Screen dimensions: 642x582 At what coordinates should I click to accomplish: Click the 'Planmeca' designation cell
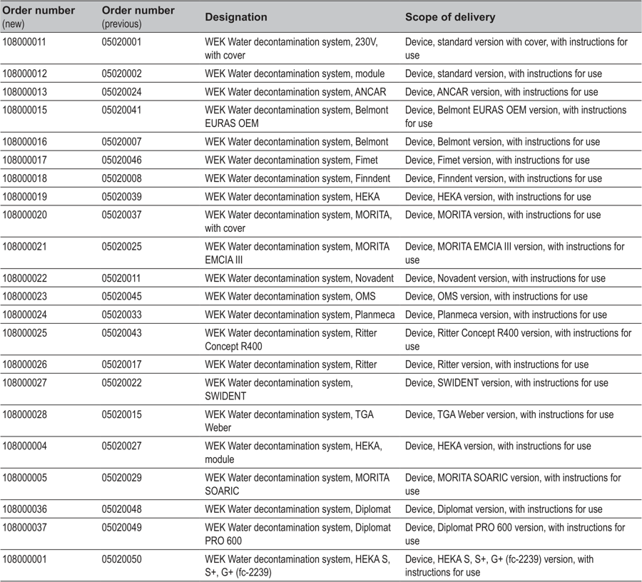pos(300,315)
